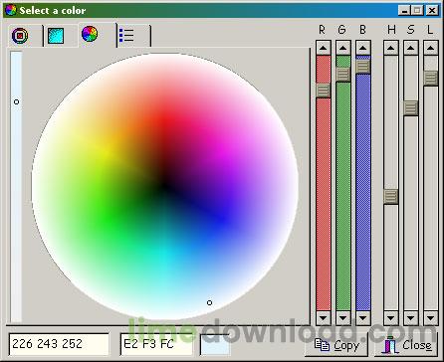Click down arrow of G slider
This screenshot has height=362, width=444.
tap(343, 318)
